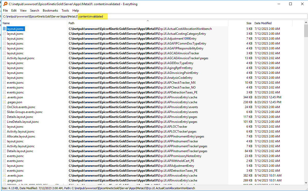Open the Tools menu
The image size is (308, 191).
tap(65, 11)
